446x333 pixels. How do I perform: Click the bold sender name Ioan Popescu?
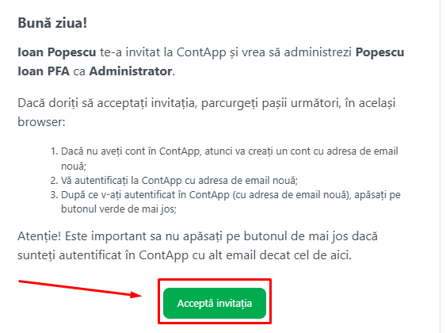click(57, 52)
